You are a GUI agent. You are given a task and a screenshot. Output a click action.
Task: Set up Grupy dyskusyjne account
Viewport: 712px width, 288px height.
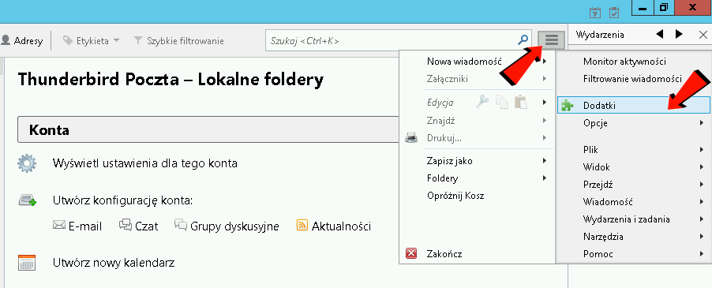(234, 226)
